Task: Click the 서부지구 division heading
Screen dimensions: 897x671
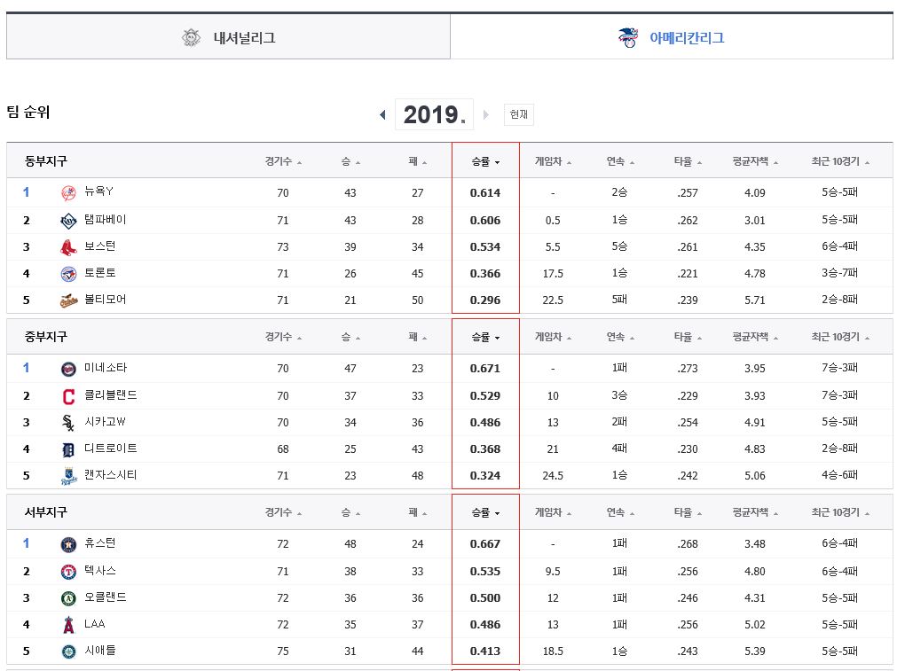Action: point(46,511)
